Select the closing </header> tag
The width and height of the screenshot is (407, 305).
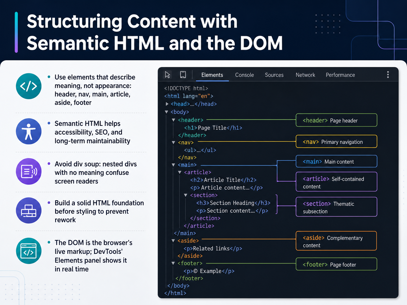[192, 135]
